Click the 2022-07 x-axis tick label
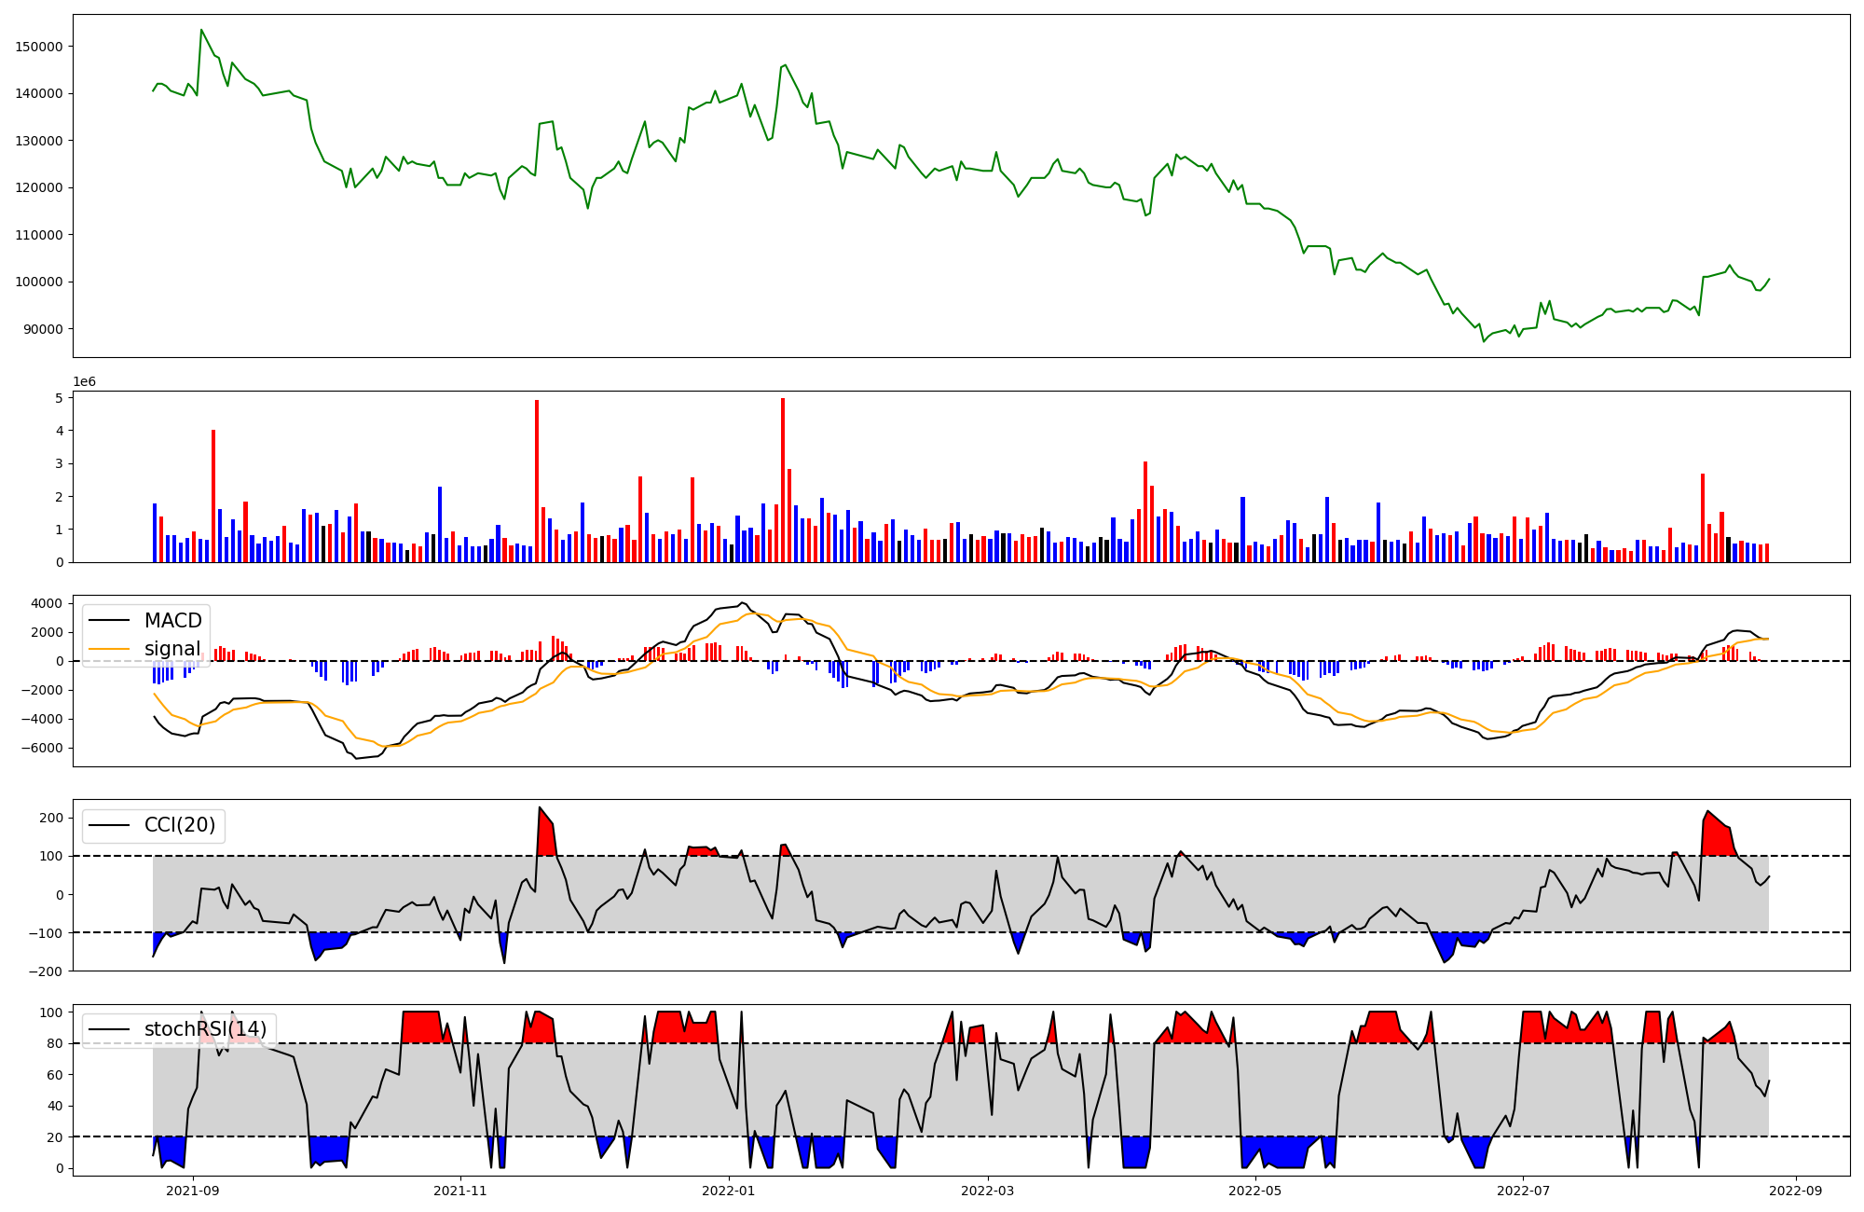 pos(1522,1191)
